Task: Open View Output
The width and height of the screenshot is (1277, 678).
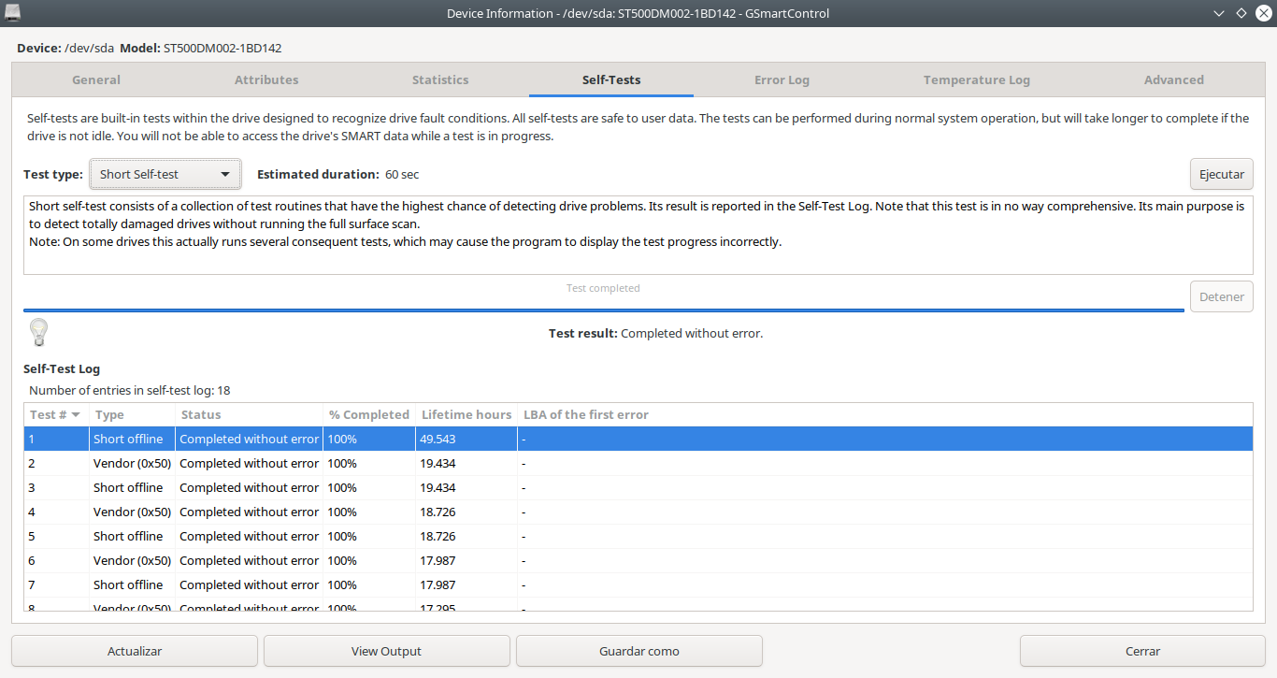Action: [386, 651]
